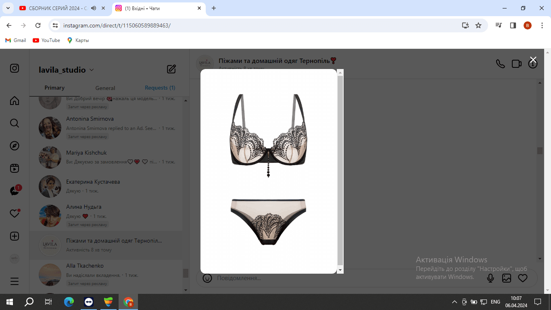Focus the Повідомлення message input
The image size is (551, 310).
tap(347, 278)
